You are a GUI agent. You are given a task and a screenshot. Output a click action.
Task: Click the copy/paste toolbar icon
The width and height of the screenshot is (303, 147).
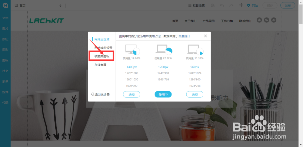pos(213,5)
